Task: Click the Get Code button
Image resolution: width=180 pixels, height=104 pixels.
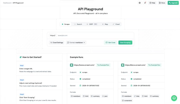Action: [110, 43]
